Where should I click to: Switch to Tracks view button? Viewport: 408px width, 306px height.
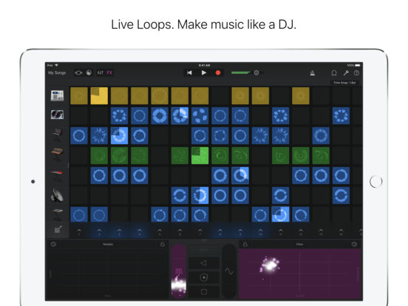78,73
